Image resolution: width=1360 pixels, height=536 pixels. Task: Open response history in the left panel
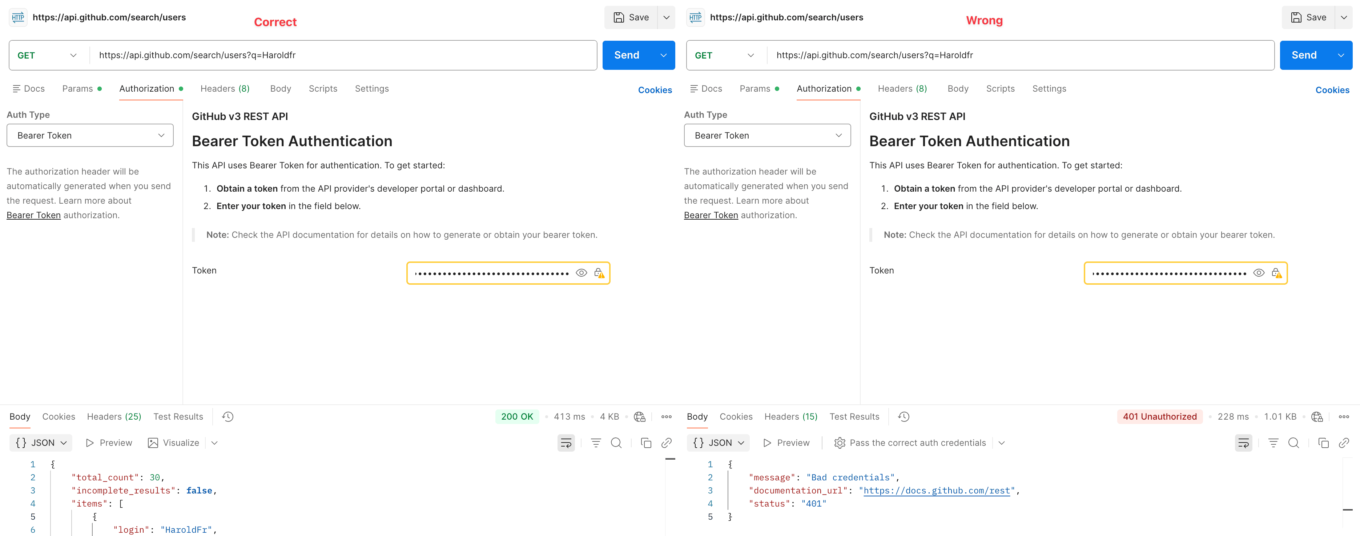(228, 417)
